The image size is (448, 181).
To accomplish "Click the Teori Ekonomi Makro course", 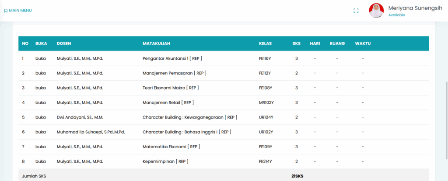I will point(171,88).
